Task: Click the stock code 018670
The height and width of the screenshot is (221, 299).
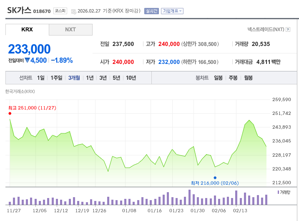Action: coord(42,11)
